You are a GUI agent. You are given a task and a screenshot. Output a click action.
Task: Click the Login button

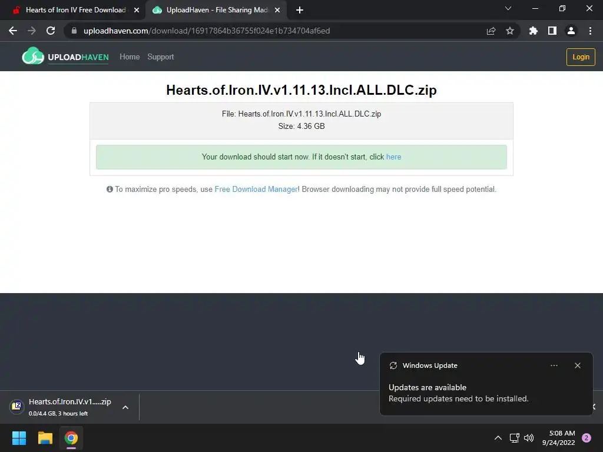[581, 57]
